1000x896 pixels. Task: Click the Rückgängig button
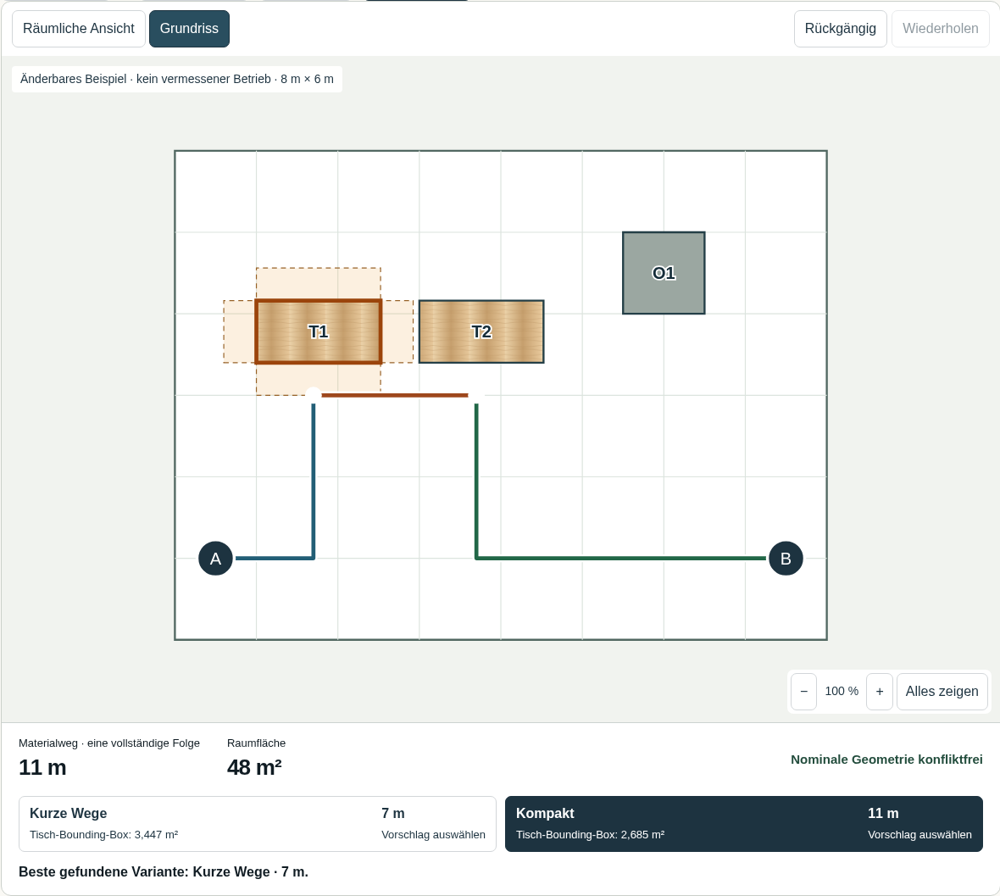coord(840,29)
